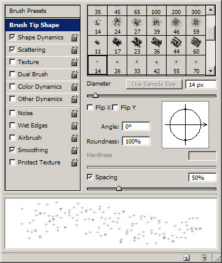
Task: Enable the Texture checkbox
Action: [12, 62]
